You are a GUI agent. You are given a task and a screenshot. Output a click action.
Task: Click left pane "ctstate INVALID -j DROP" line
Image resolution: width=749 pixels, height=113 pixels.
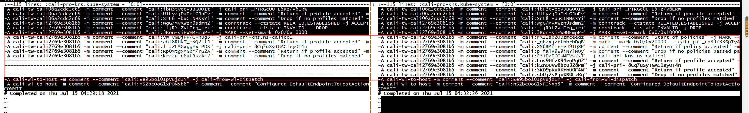coord(187,28)
